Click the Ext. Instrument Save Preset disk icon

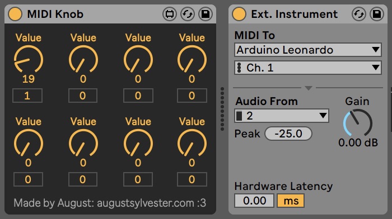click(x=377, y=14)
